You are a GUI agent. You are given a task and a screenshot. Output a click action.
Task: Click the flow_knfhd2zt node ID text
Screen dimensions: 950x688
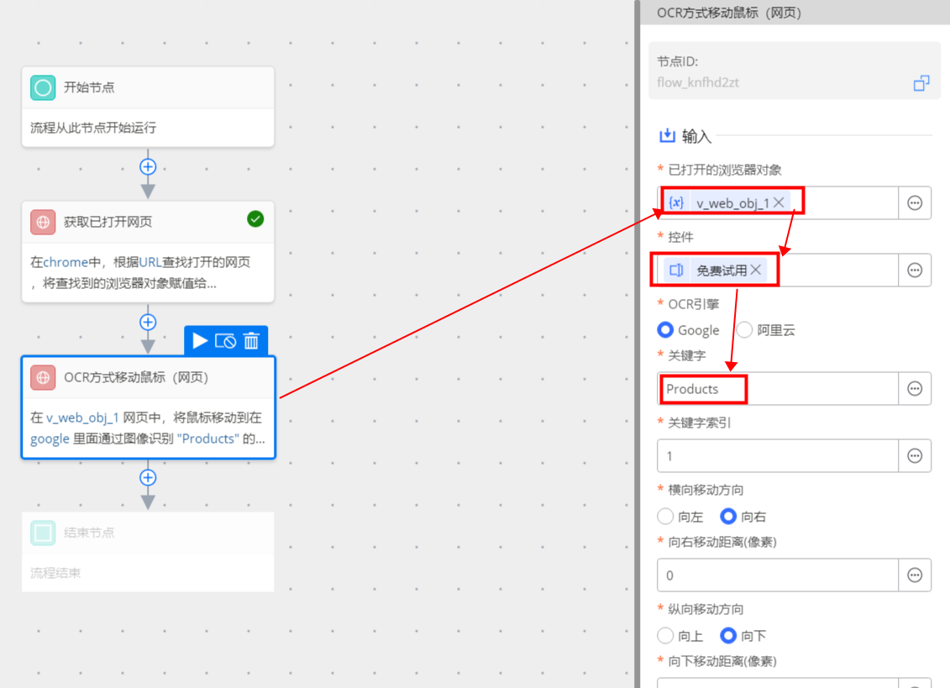point(698,82)
